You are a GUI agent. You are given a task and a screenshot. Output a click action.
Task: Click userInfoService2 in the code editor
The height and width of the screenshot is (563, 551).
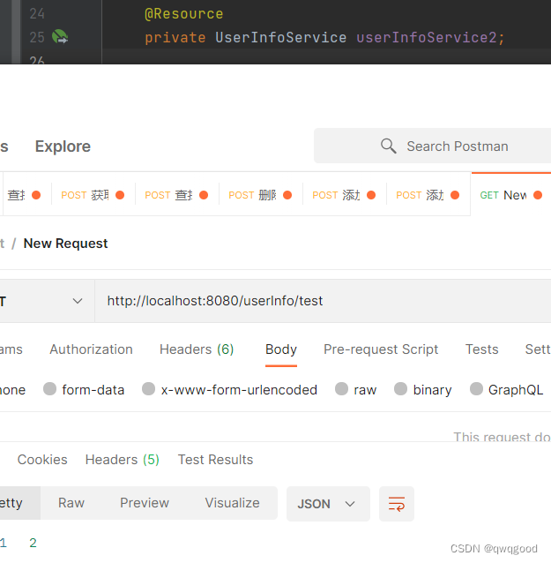tap(426, 38)
